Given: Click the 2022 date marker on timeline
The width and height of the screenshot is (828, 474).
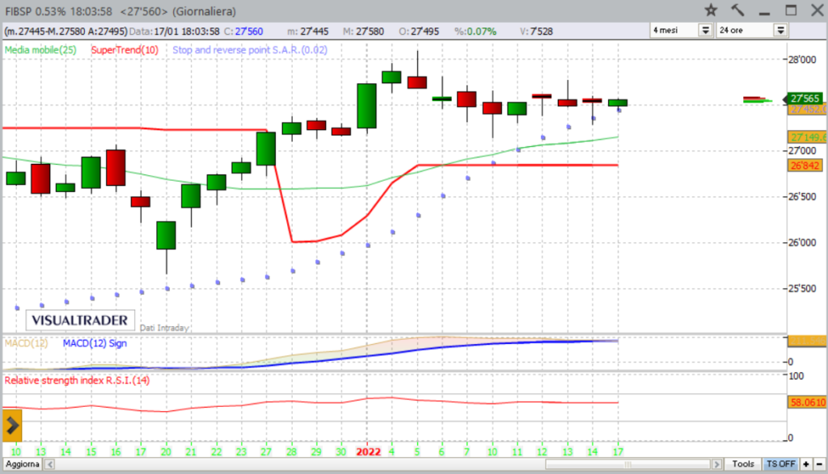Looking at the screenshot, I should [x=368, y=451].
